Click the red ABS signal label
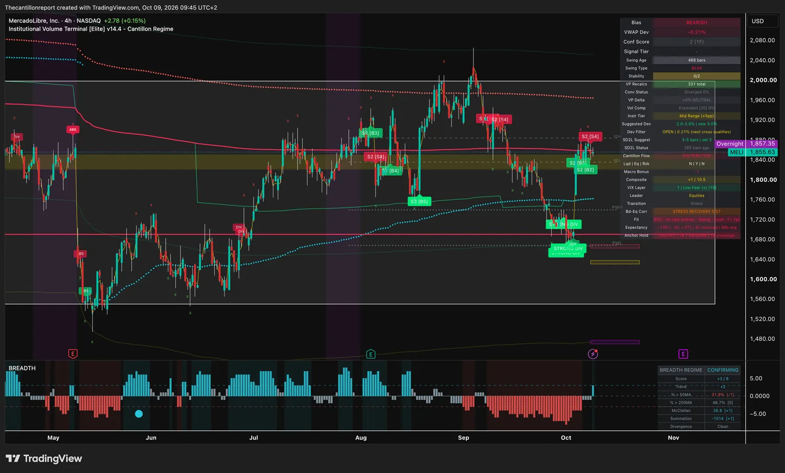 pos(73,130)
